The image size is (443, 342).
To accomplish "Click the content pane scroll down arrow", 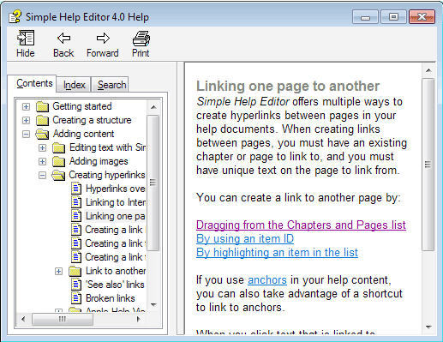I will click(x=428, y=327).
